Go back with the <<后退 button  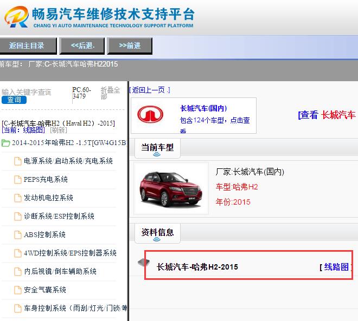pyautogui.click(x=82, y=46)
